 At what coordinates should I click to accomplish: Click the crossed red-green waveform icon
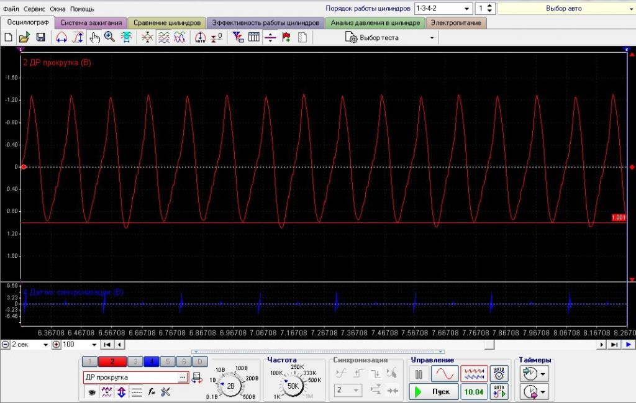[147, 38]
